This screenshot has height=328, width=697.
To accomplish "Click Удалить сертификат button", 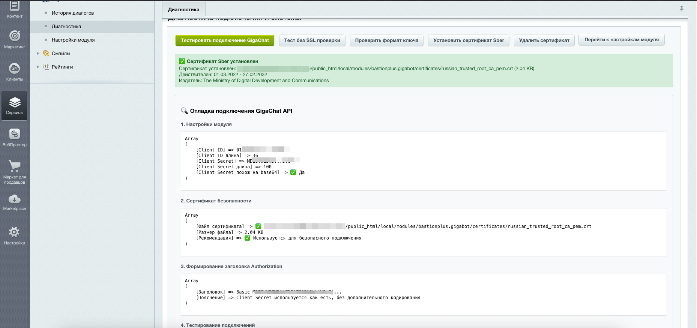I will pyautogui.click(x=544, y=40).
